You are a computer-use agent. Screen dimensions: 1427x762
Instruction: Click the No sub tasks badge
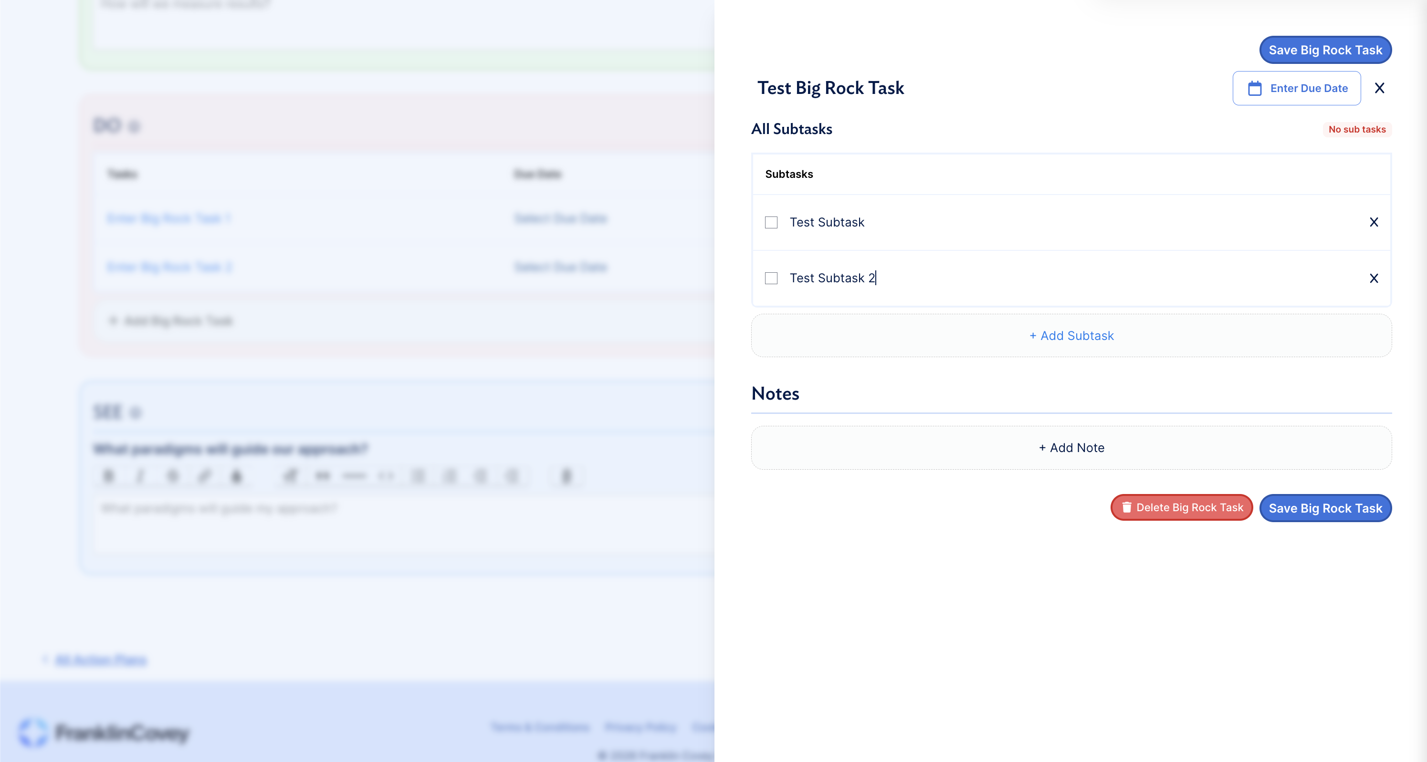[x=1357, y=130]
